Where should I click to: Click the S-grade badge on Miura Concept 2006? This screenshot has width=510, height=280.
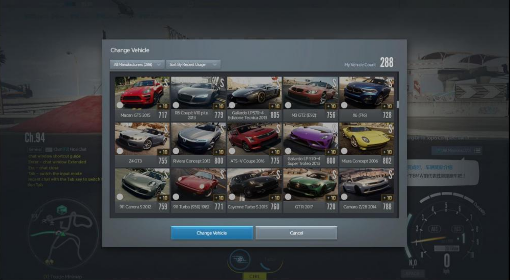pos(391,129)
